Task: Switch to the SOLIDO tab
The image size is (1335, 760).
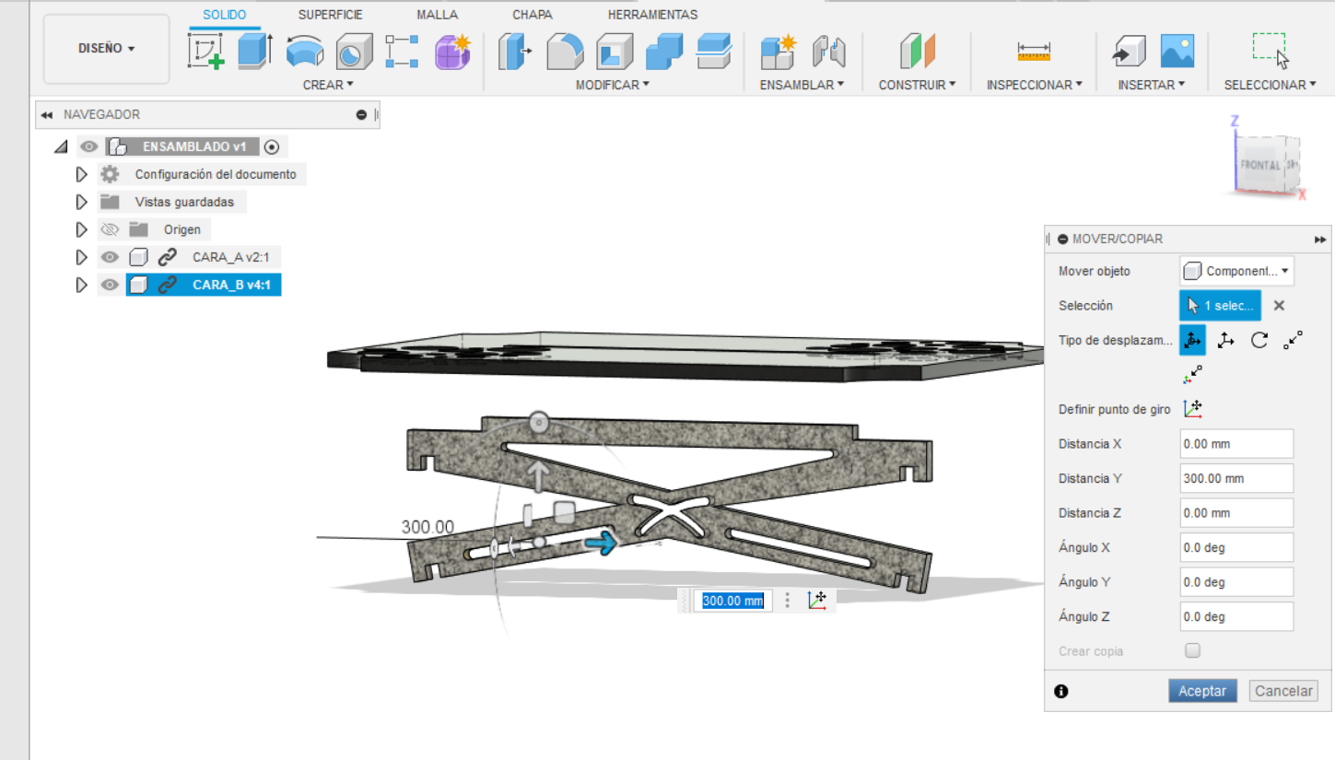Action: tap(225, 15)
